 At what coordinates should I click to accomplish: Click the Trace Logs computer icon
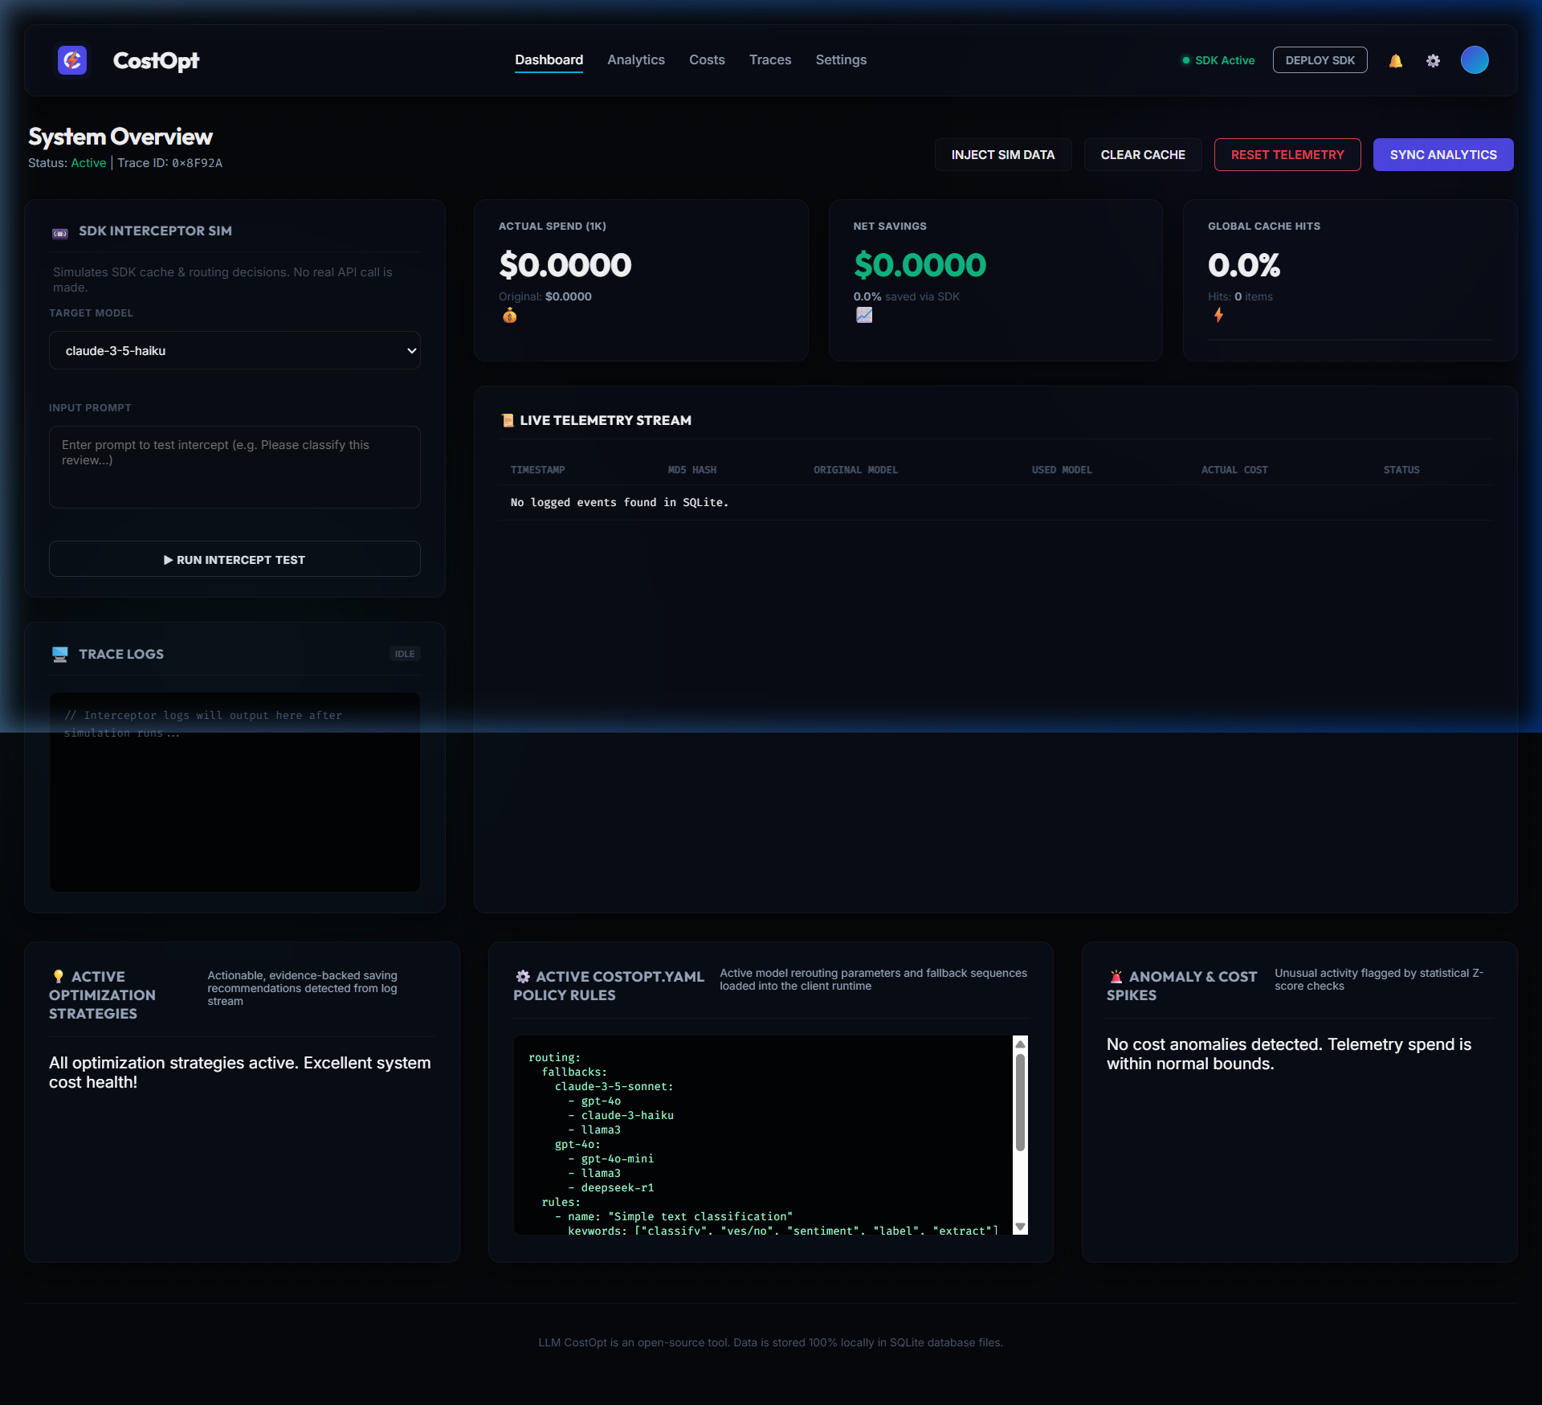pos(60,655)
